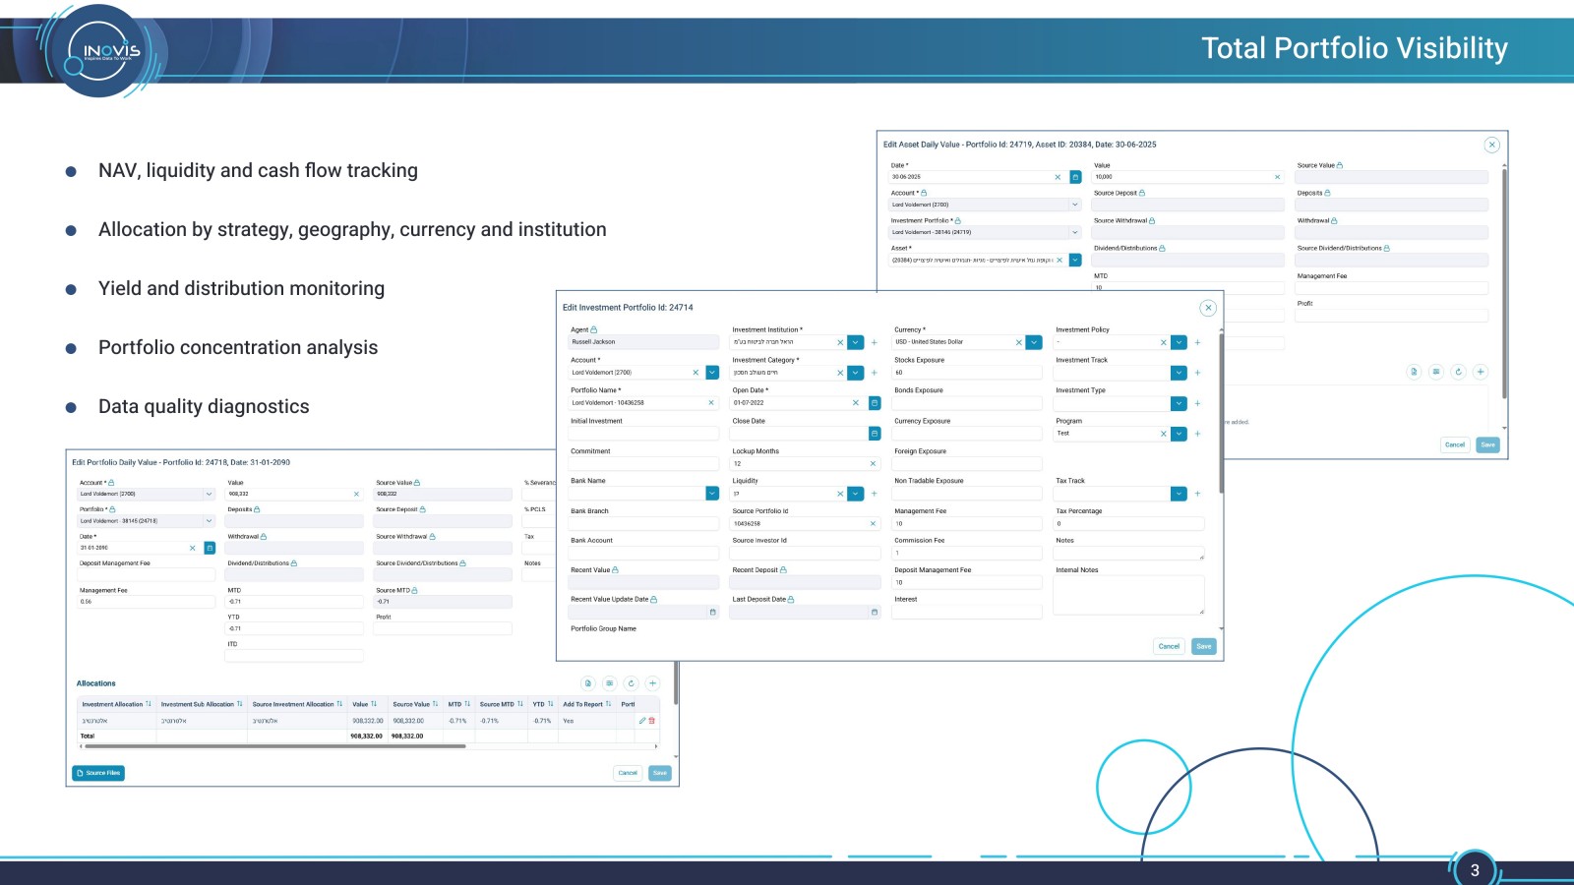Edit the allocation row with pencil icon
This screenshot has width=1574, height=885.
tap(642, 721)
